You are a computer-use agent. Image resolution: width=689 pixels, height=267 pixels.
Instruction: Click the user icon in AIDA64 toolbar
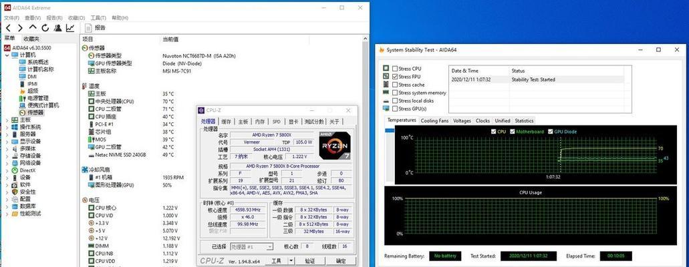pos(57,28)
